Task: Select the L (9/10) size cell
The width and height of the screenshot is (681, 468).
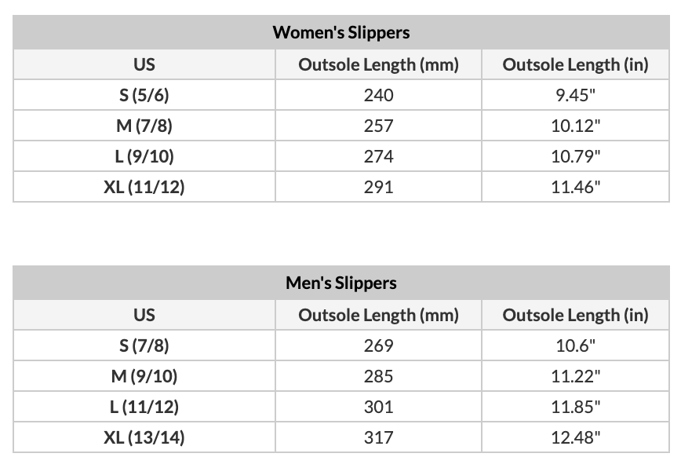Action: [144, 156]
